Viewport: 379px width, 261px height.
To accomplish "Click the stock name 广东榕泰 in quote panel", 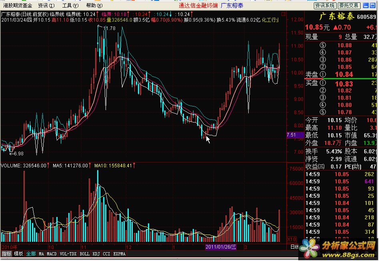I will click(x=337, y=16).
